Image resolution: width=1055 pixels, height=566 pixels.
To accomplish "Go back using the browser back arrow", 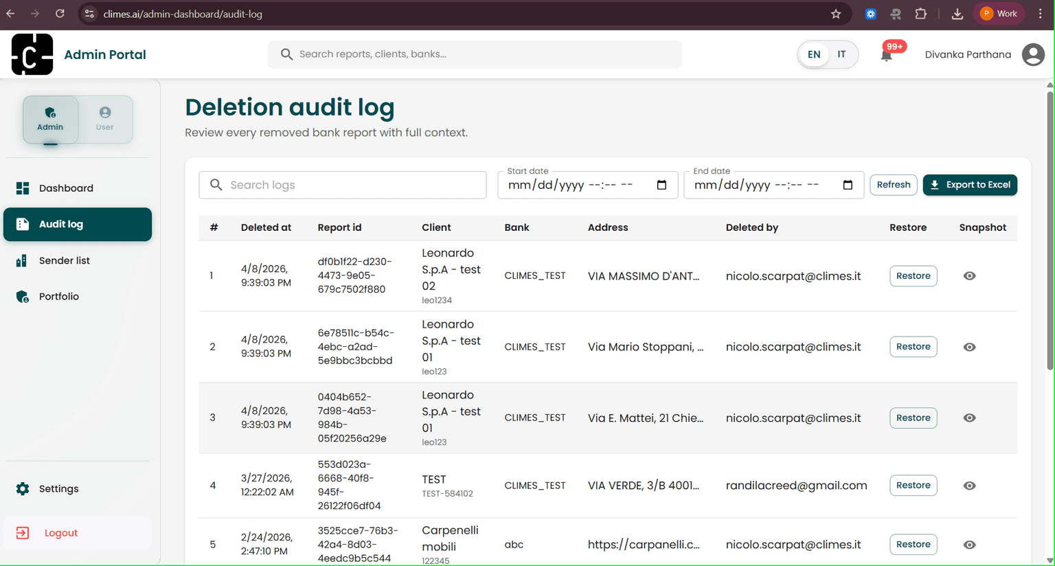I will click(x=10, y=14).
